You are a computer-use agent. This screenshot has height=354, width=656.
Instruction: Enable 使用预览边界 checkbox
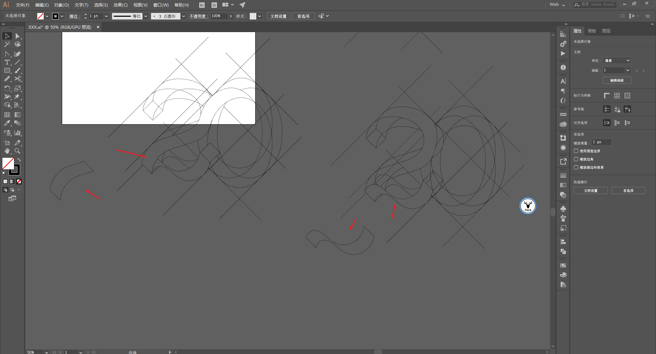pyautogui.click(x=576, y=151)
